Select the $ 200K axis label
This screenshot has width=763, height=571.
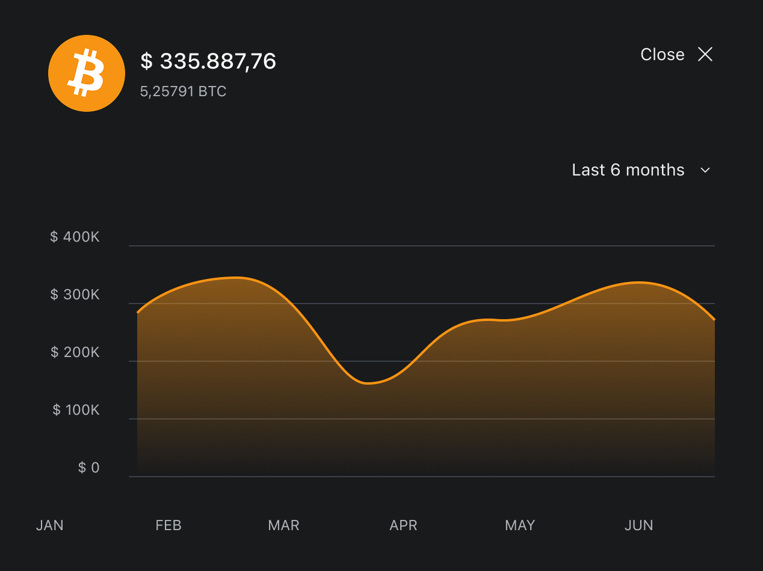pyautogui.click(x=75, y=352)
